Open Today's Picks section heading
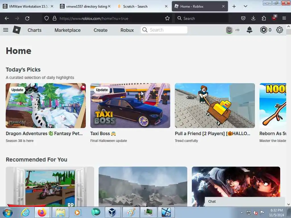 (23, 70)
